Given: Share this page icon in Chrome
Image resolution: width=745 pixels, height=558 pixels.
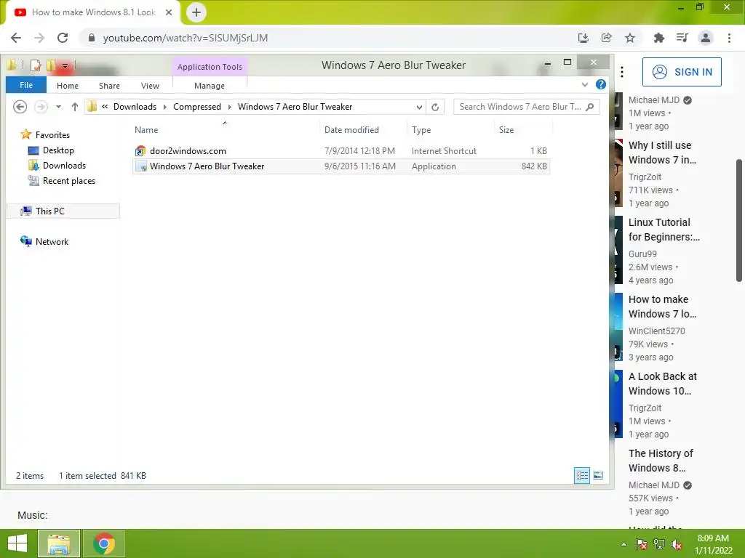Looking at the screenshot, I should pyautogui.click(x=607, y=38).
